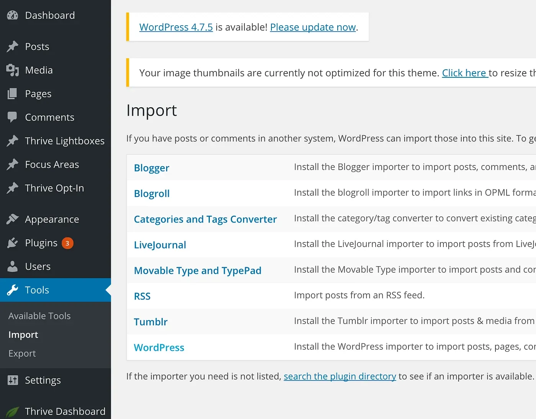
Task: Open Thrive Dashboard menu label
Action: (65, 411)
